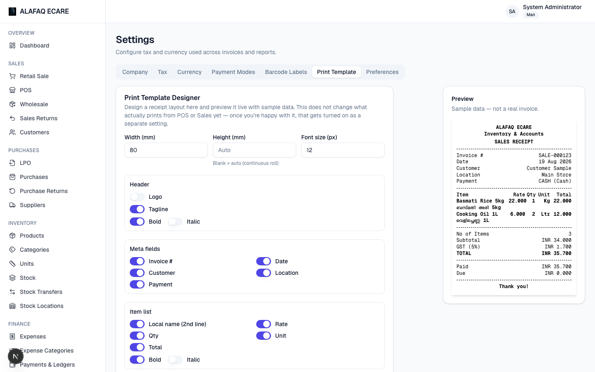Click the SA user avatar
This screenshot has width=595, height=372.
point(512,11)
